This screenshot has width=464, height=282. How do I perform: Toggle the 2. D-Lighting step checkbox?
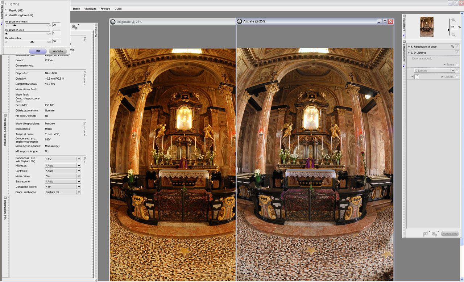[x=457, y=52]
